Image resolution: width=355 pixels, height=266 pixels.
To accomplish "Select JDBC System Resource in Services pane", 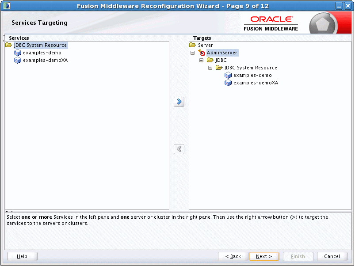I will [x=41, y=45].
